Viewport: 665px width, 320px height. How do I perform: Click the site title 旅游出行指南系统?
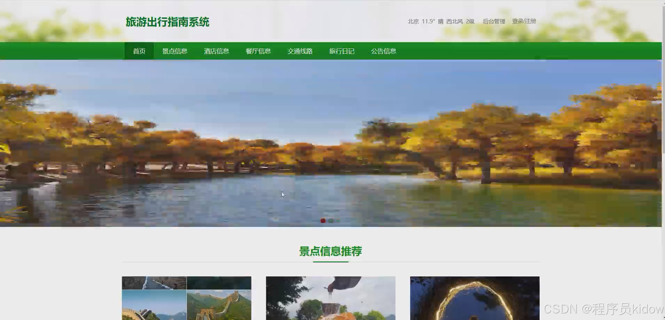[x=168, y=22]
